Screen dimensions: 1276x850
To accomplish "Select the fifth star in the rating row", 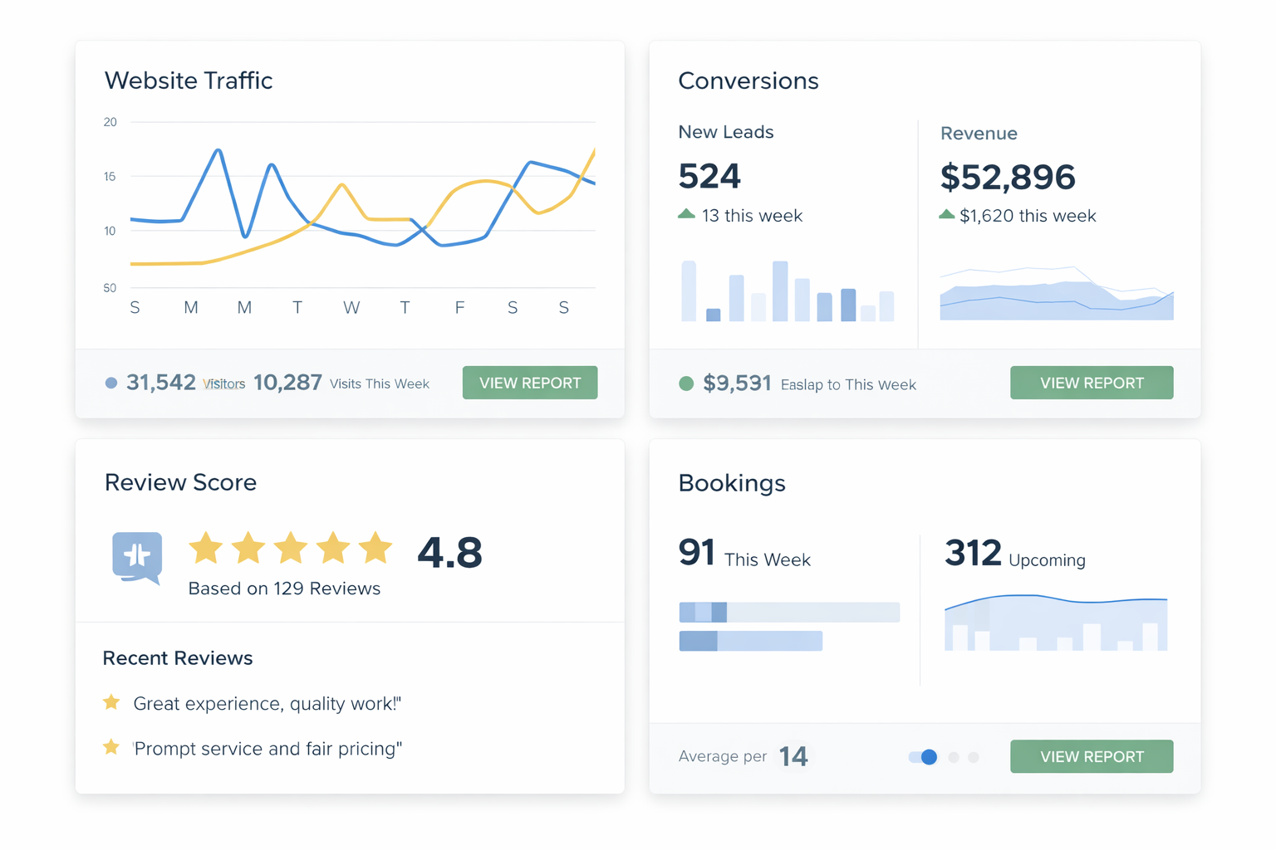I will point(375,549).
